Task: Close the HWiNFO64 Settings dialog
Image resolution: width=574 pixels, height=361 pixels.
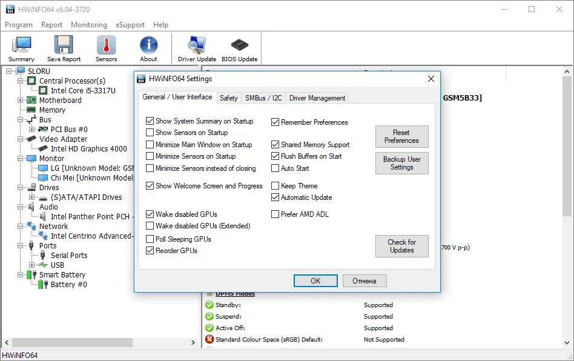Action: pyautogui.click(x=431, y=79)
